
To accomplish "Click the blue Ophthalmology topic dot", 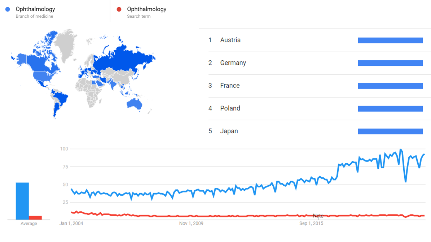I will (8, 9).
